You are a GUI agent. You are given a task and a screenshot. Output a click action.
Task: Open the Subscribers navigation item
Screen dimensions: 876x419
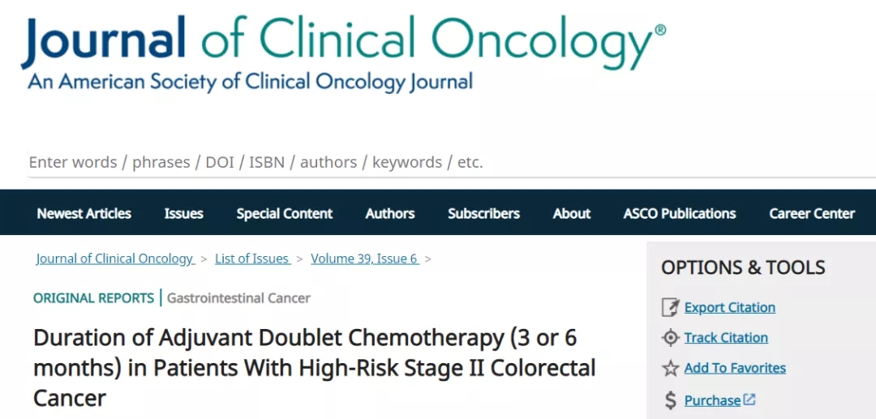pyautogui.click(x=483, y=214)
